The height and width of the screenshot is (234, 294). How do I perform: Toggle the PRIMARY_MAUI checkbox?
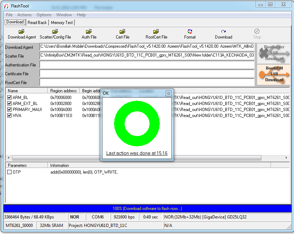pyautogui.click(x=9, y=110)
